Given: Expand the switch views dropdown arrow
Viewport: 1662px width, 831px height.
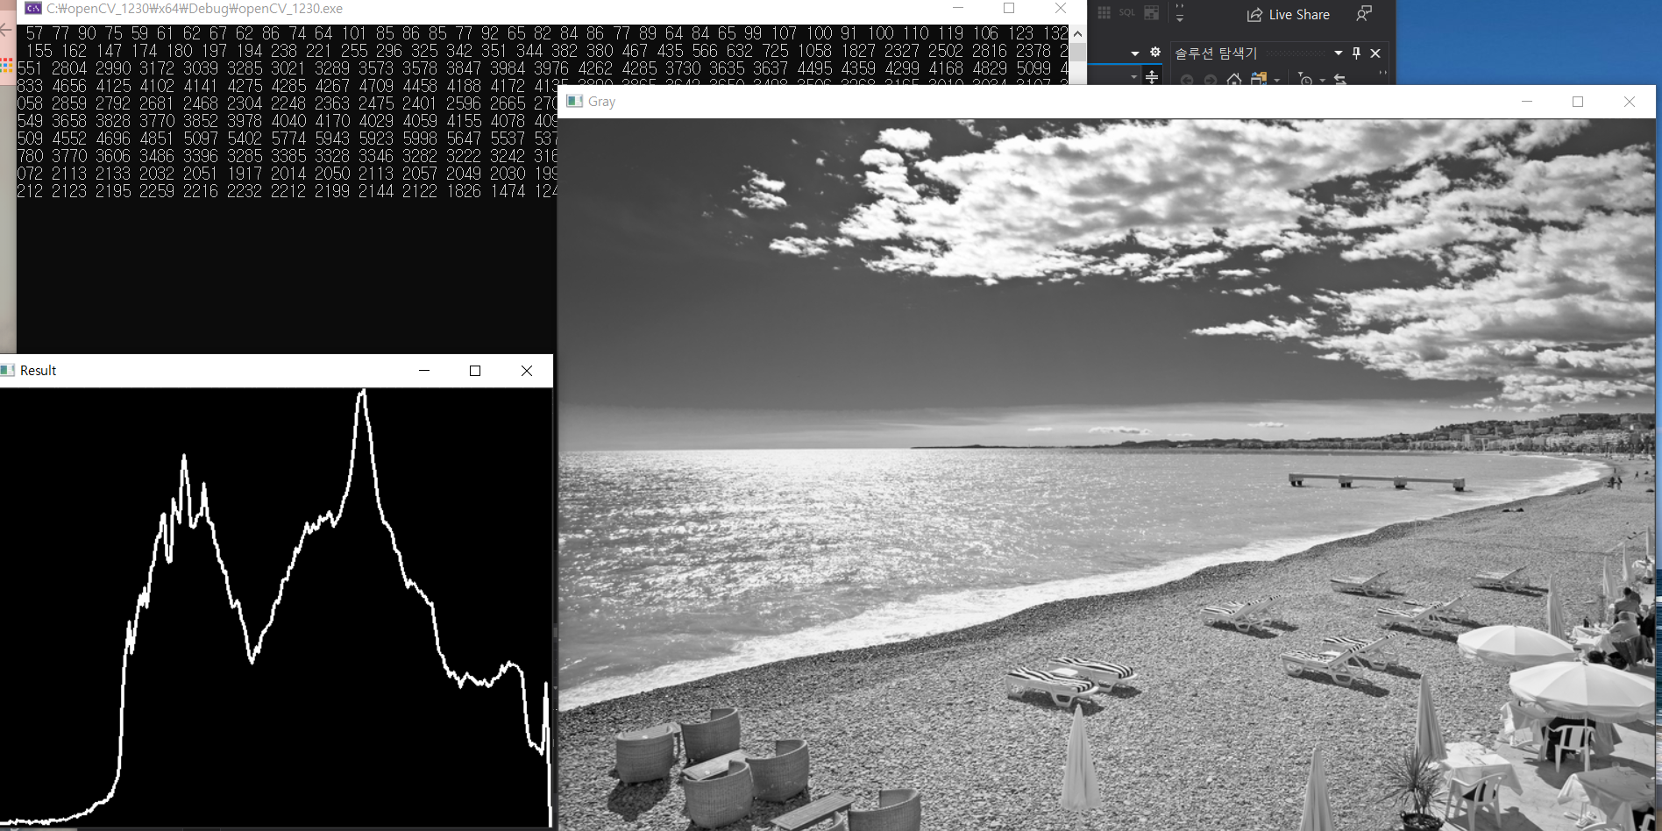Looking at the screenshot, I should (x=1277, y=80).
